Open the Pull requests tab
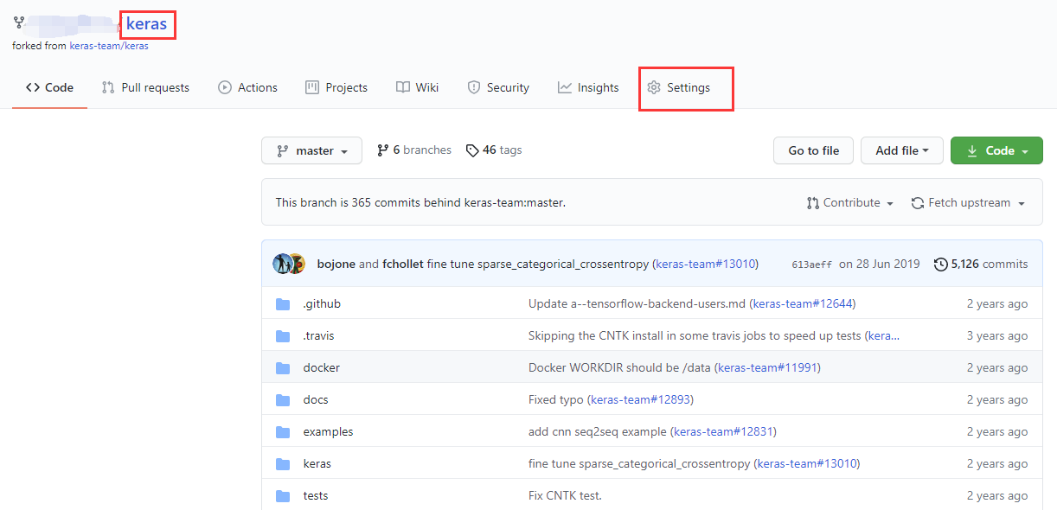The width and height of the screenshot is (1057, 510). pos(145,87)
